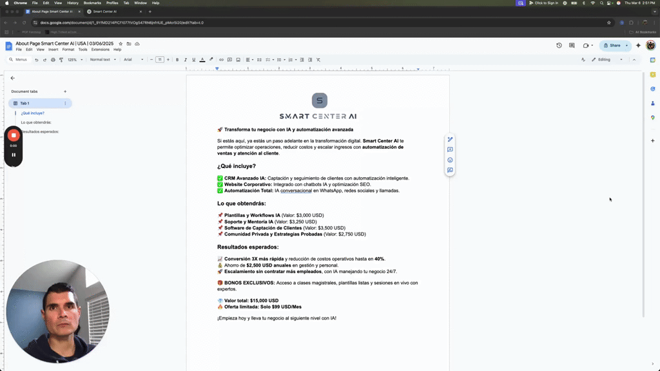Add emoji reaction from side panel
The height and width of the screenshot is (371, 660).
tap(450, 160)
